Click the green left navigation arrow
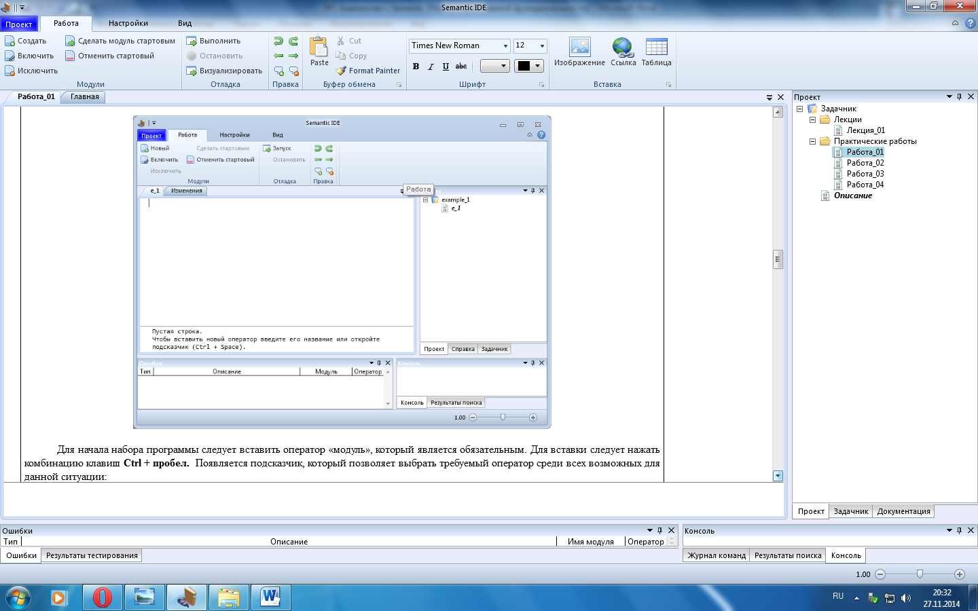The image size is (978, 611). (x=278, y=56)
